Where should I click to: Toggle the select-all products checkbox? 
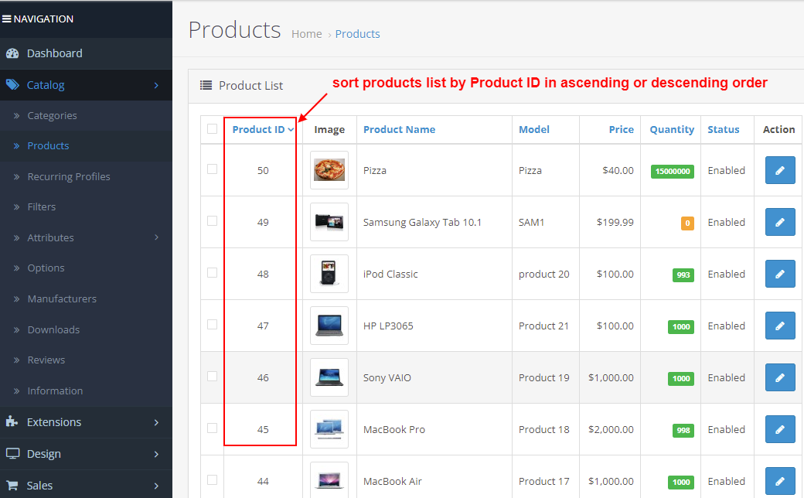(x=211, y=129)
